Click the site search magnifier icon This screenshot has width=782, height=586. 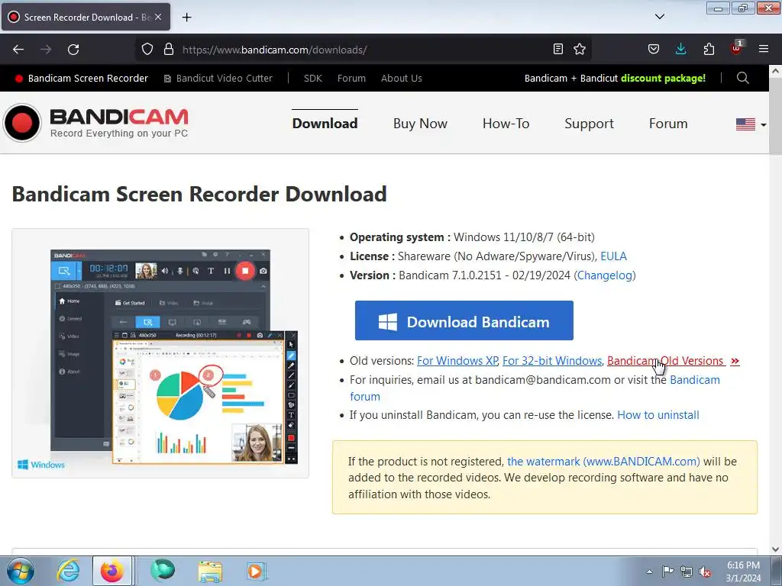[742, 78]
